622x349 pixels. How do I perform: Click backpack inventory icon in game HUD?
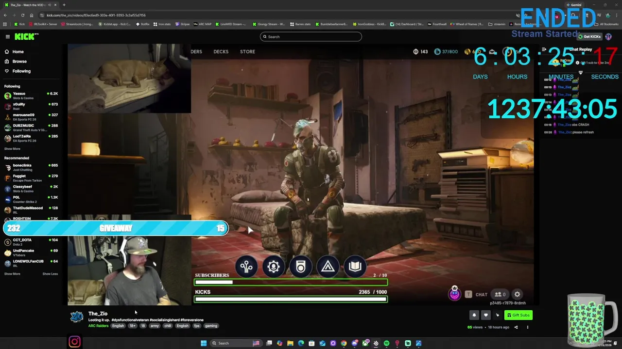tap(301, 267)
